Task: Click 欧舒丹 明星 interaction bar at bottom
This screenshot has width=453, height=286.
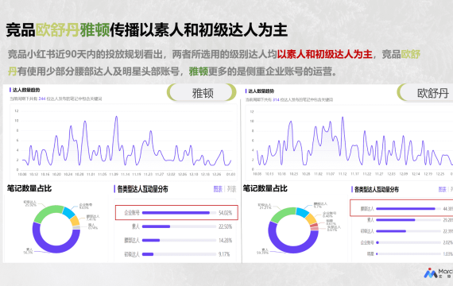Action: pyautogui.click(x=408, y=254)
